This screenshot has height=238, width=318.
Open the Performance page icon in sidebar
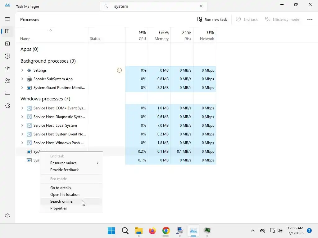pos(7,44)
